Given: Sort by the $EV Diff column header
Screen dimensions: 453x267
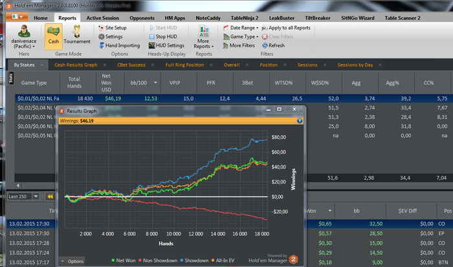Looking at the screenshot, I should (407, 211).
